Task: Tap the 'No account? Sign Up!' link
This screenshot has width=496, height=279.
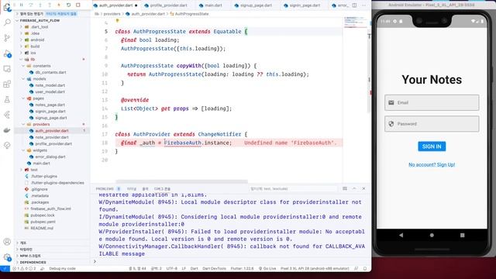Action: point(432,165)
